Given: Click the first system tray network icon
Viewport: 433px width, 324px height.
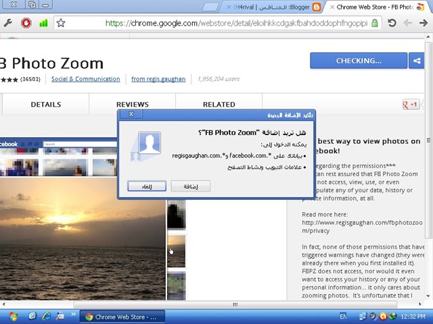Looking at the screenshot, I should click(x=363, y=317).
